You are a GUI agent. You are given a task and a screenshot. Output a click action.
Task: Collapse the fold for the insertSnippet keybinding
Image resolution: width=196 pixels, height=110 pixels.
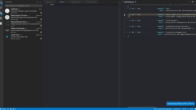(x=126, y=20)
